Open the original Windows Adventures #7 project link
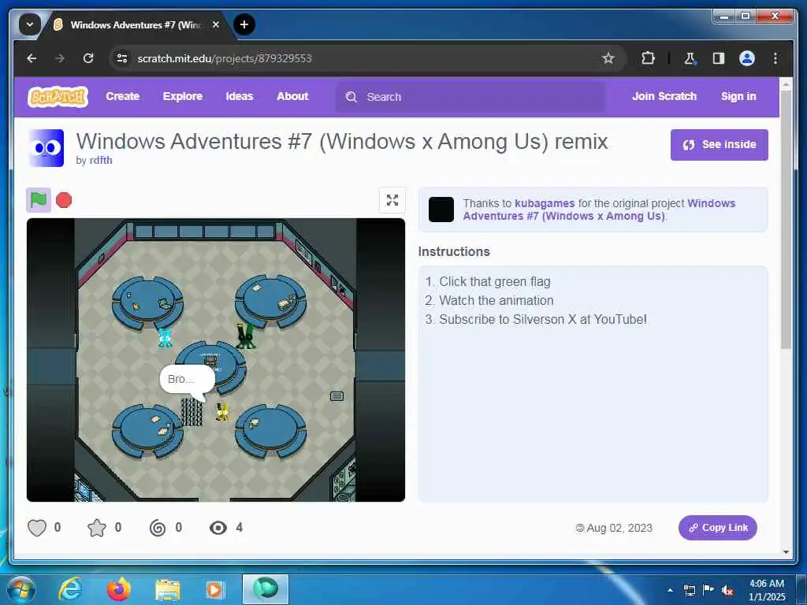807x605 pixels. 599,210
